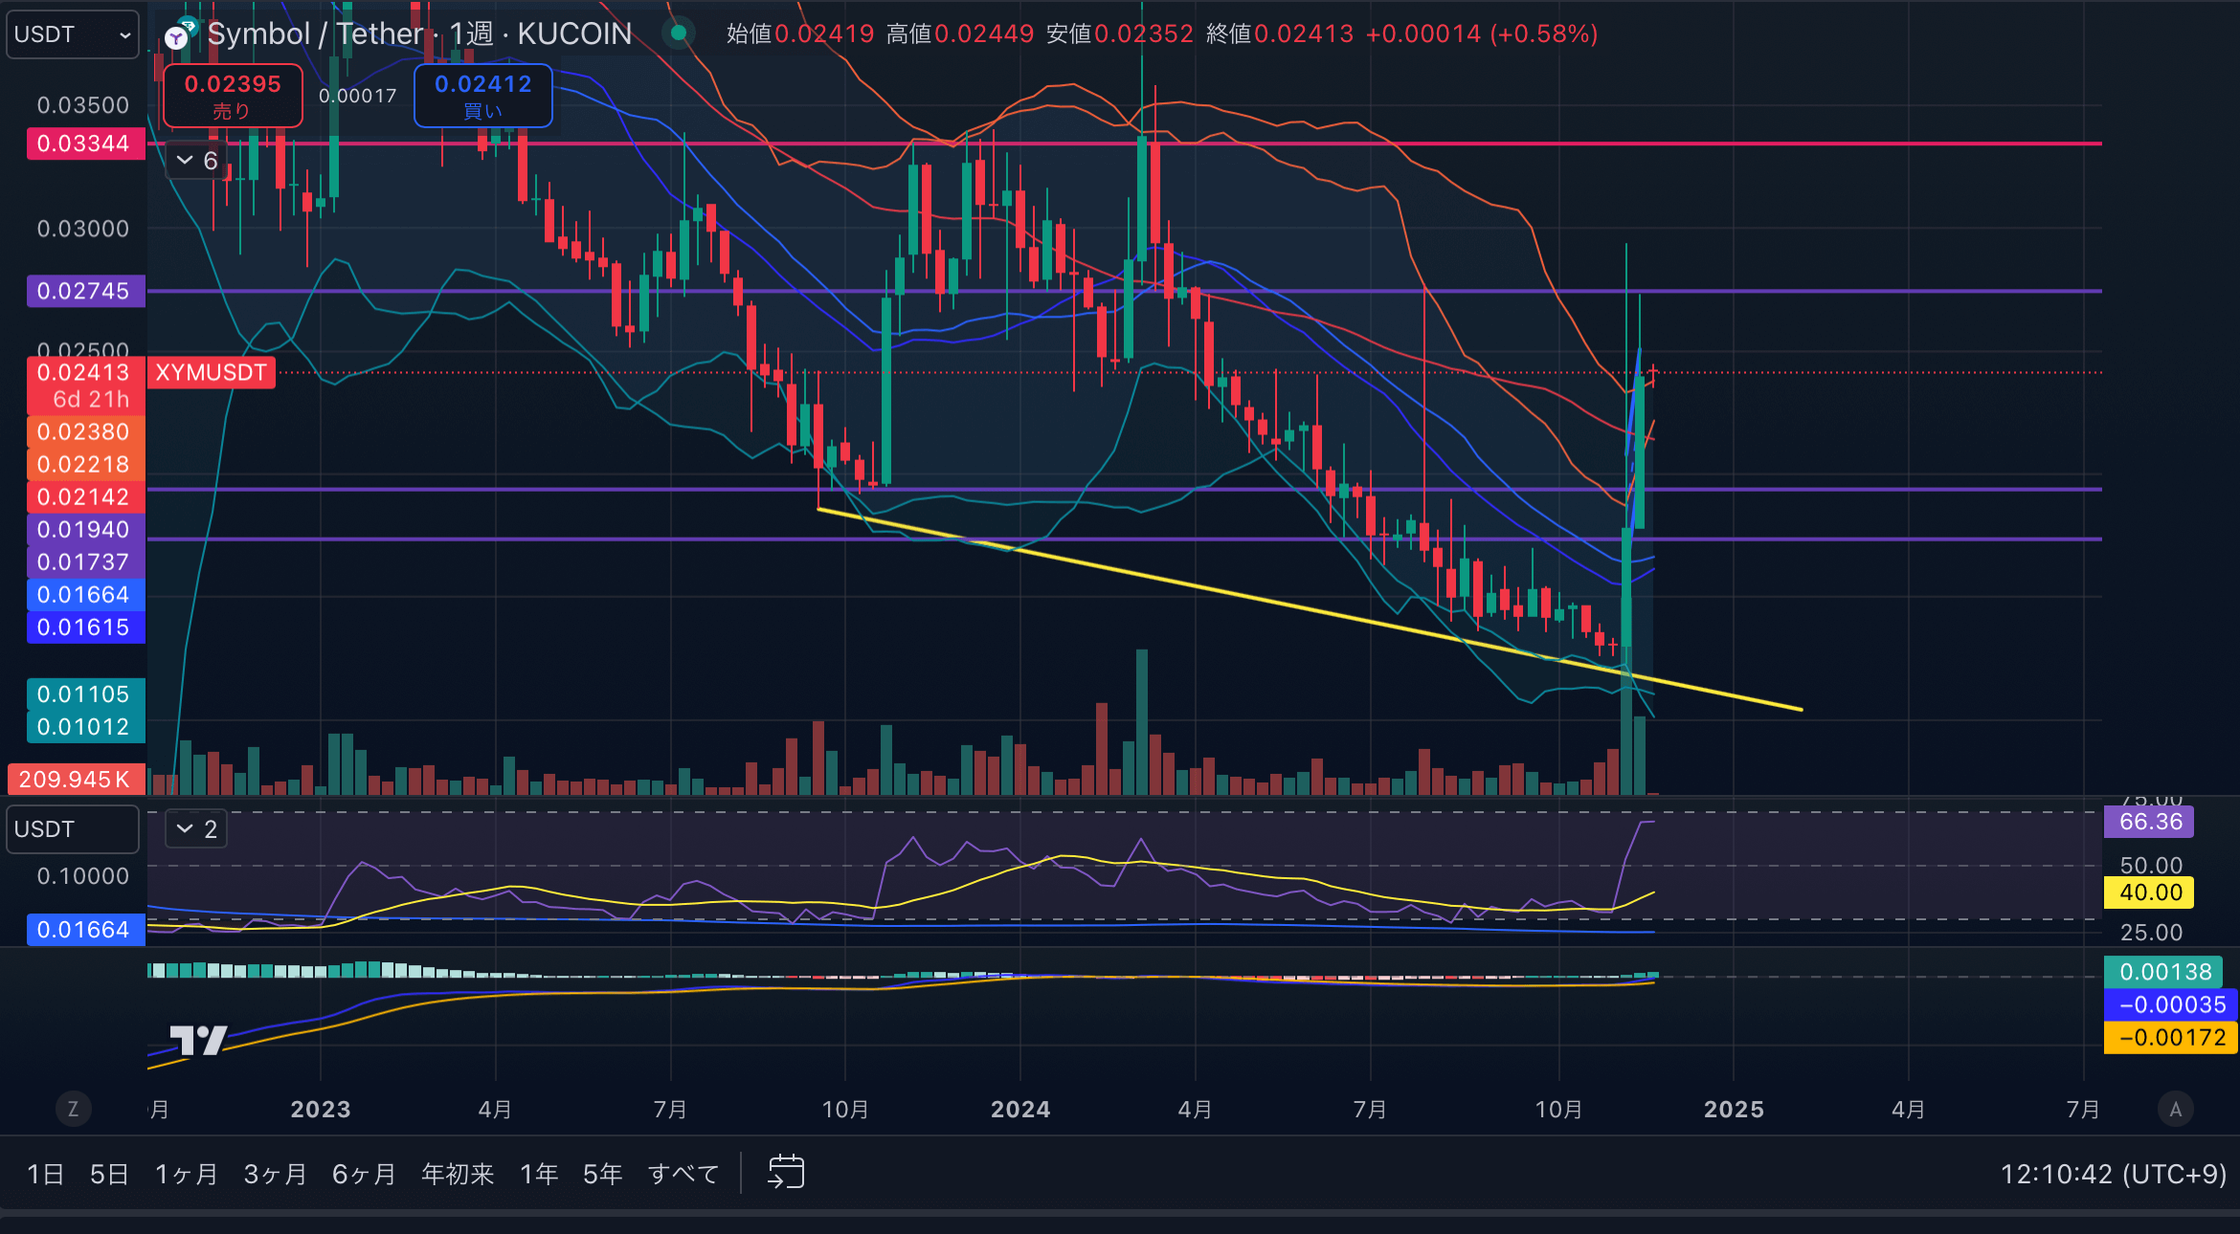Click the −0.00035 MACD value label
Screen dimensions: 2240x1234
click(x=2171, y=1004)
